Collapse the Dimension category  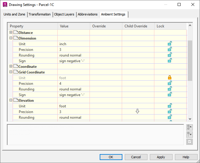11,38
